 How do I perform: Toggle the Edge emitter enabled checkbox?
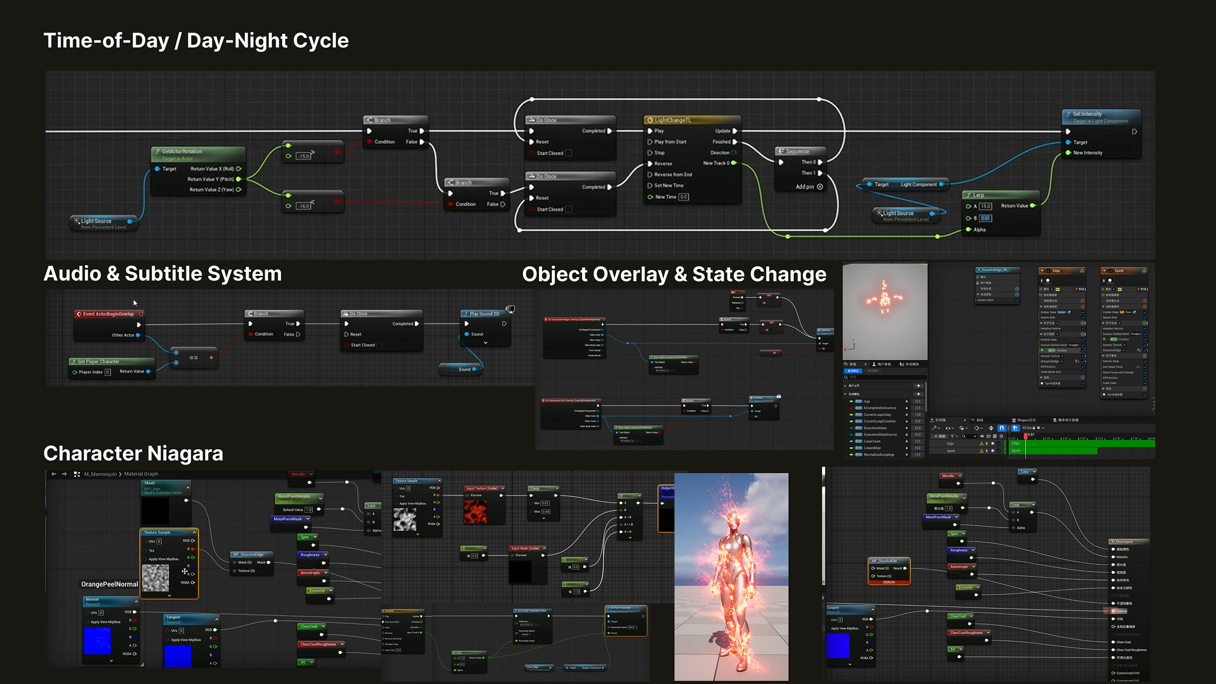(x=1048, y=271)
